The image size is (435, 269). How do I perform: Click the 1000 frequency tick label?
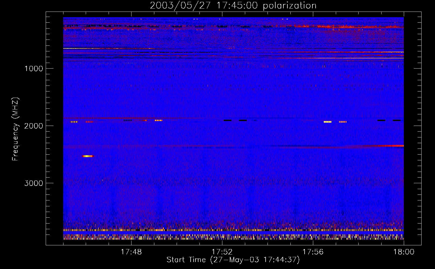click(x=34, y=69)
